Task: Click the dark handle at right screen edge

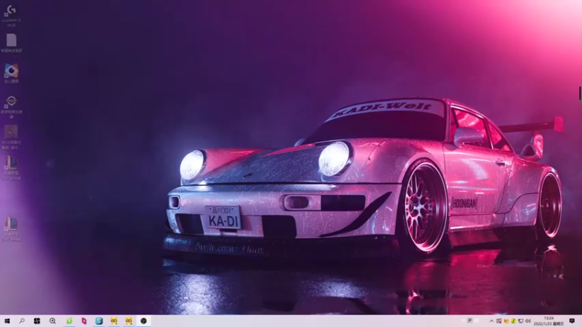Action: coord(580,94)
